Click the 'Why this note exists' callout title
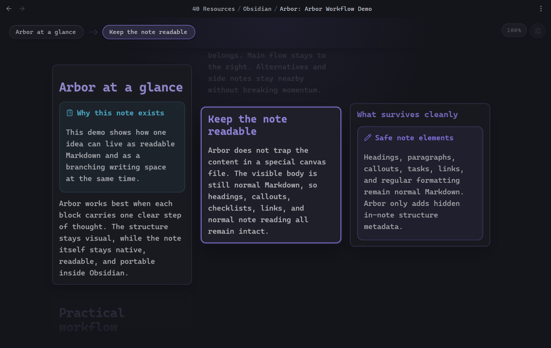 click(120, 113)
